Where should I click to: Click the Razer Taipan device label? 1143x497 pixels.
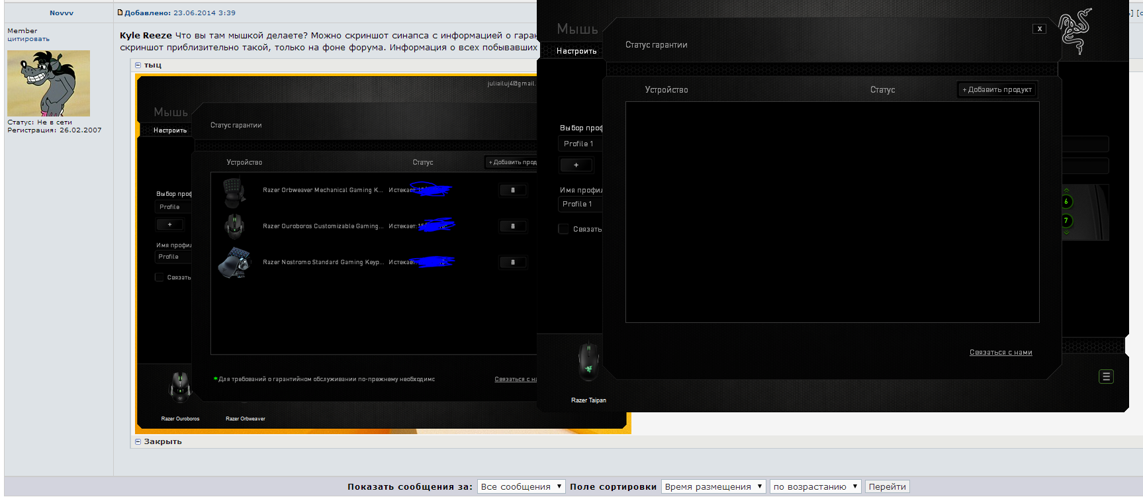tap(588, 400)
